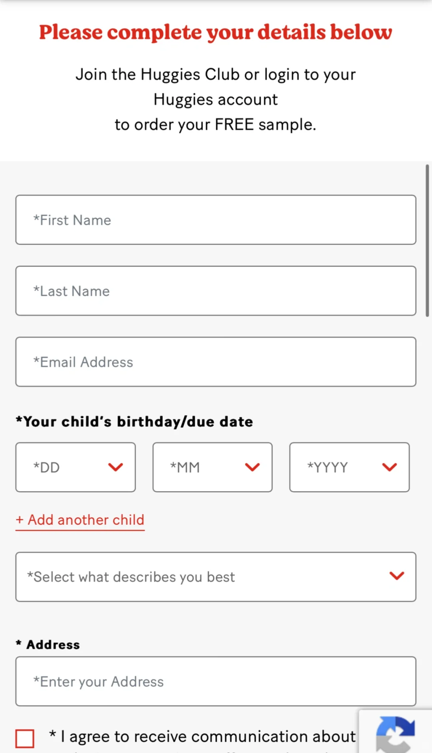Click the Last Name input field
This screenshot has width=432, height=753.
click(216, 291)
